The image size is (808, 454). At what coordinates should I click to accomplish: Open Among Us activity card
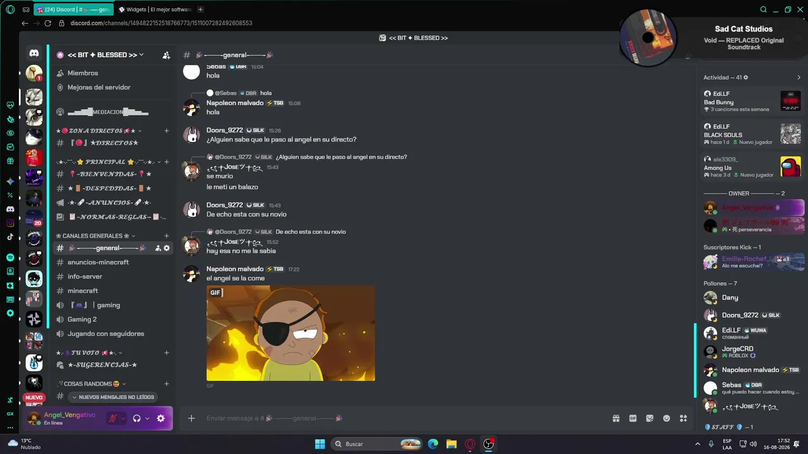[x=752, y=167]
